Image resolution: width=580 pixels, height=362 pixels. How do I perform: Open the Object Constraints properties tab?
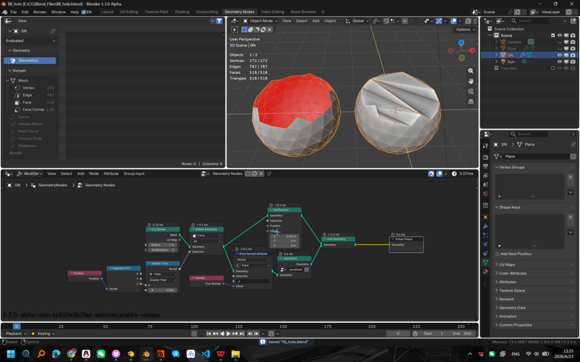pyautogui.click(x=485, y=254)
